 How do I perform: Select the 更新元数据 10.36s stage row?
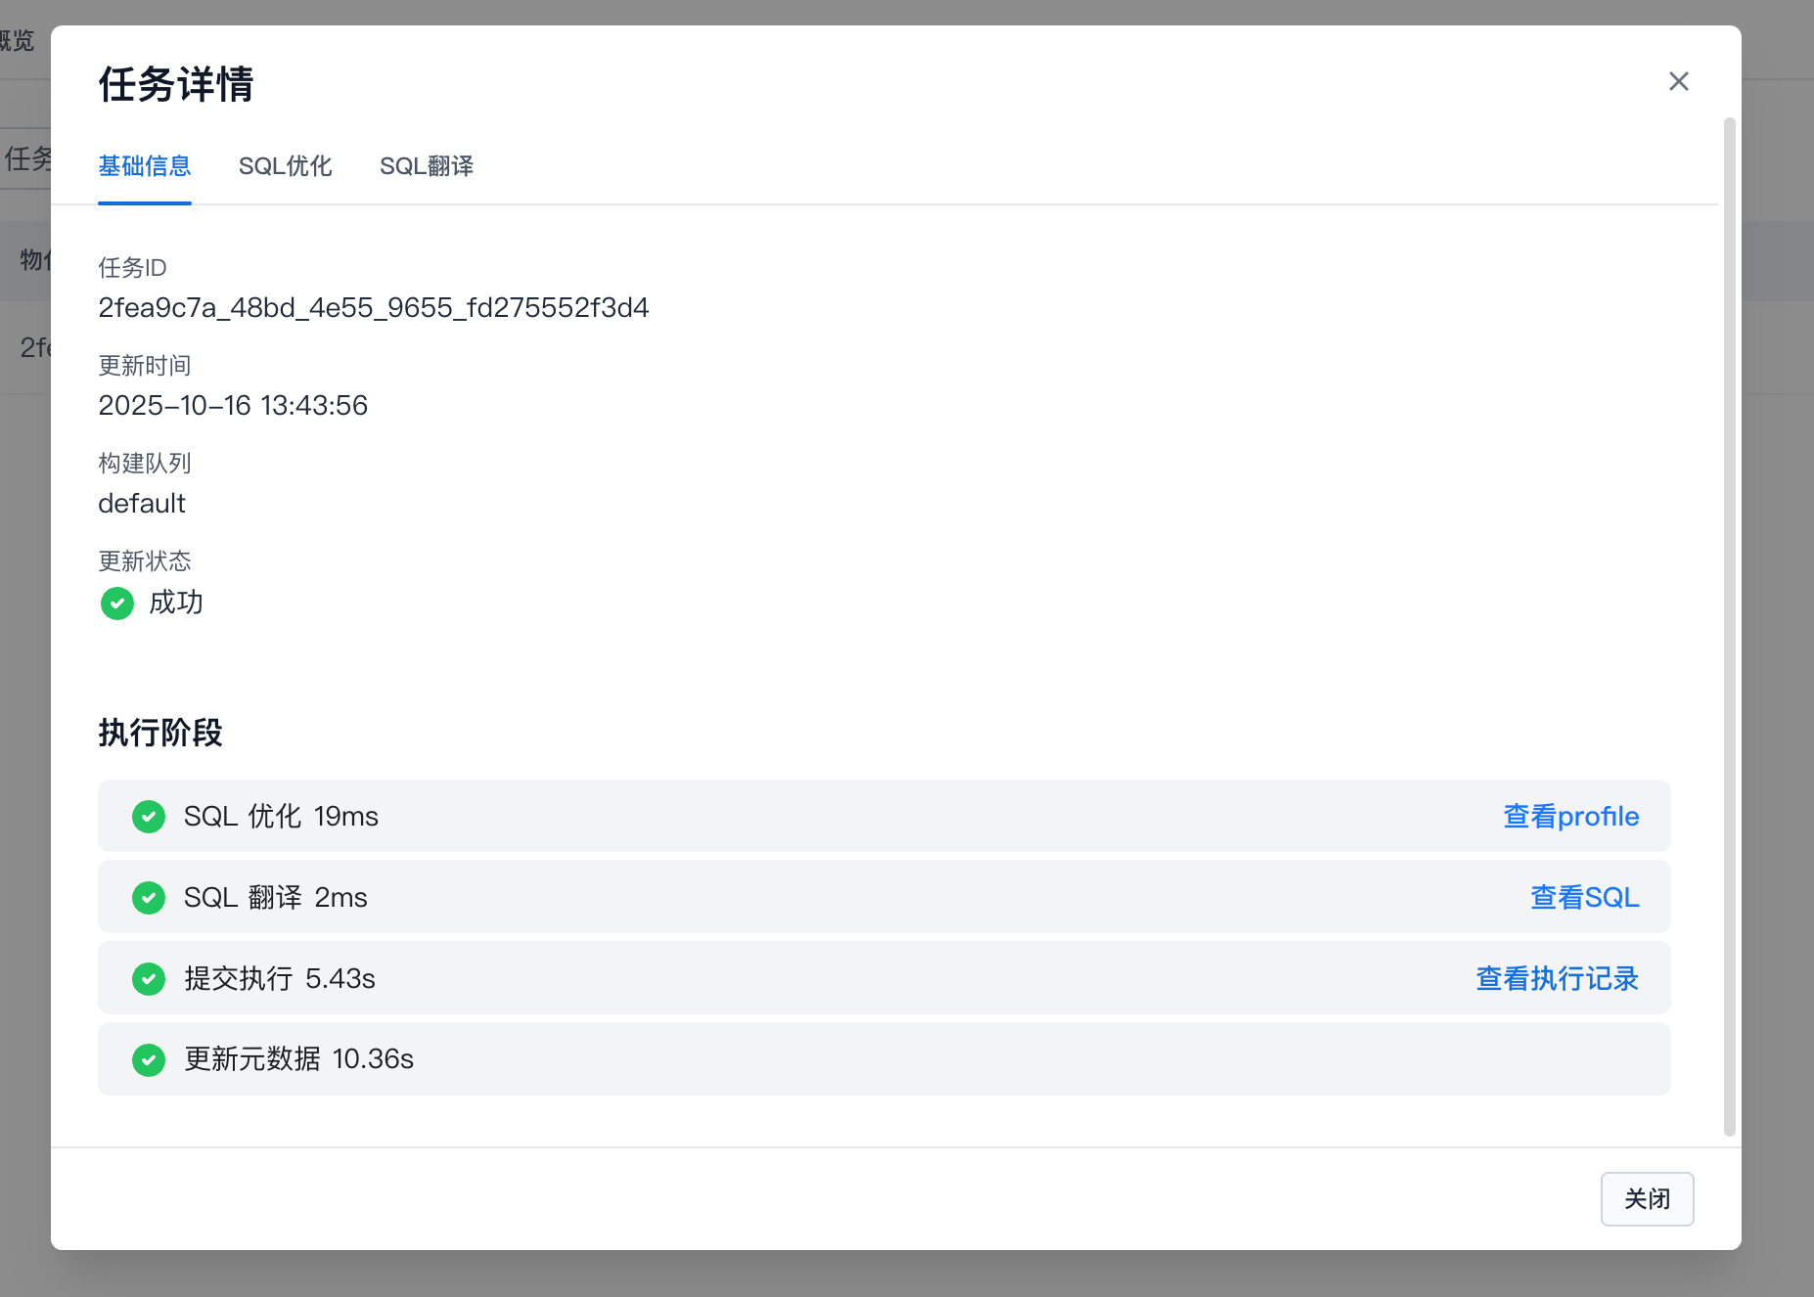881,1059
